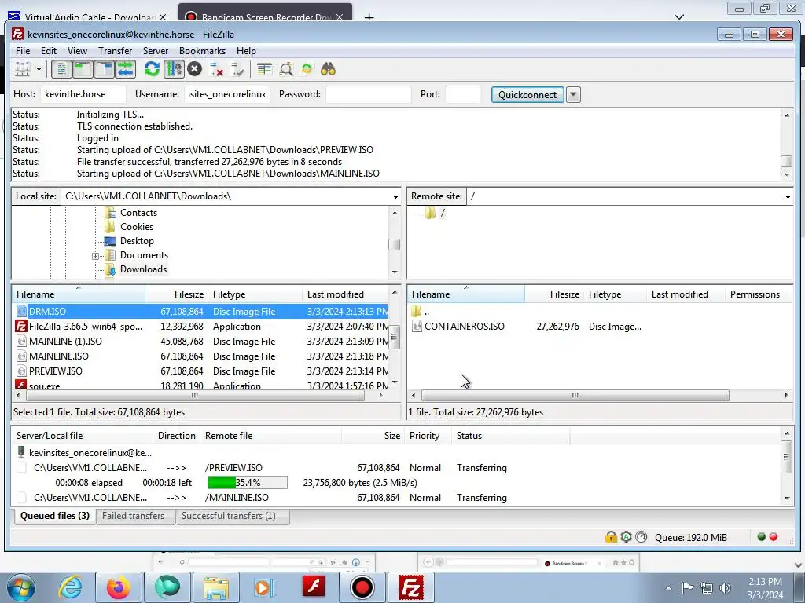This screenshot has height=603, width=805.
Task: Toggle local directory tree display
Action: [x=83, y=69]
